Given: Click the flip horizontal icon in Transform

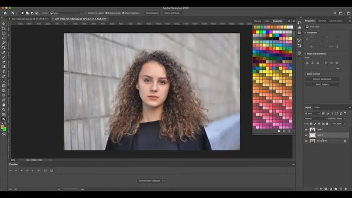Looking at the screenshot, I should [331, 46].
